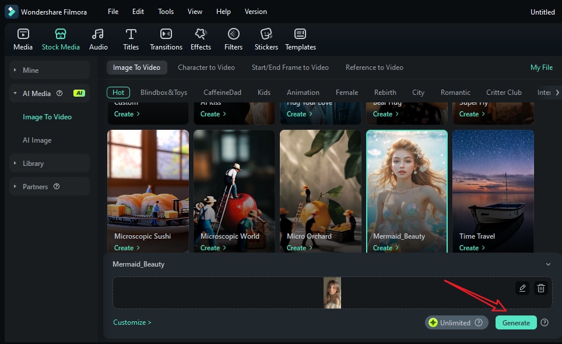562x344 pixels.
Task: Open the Tools menu
Action: click(x=166, y=12)
